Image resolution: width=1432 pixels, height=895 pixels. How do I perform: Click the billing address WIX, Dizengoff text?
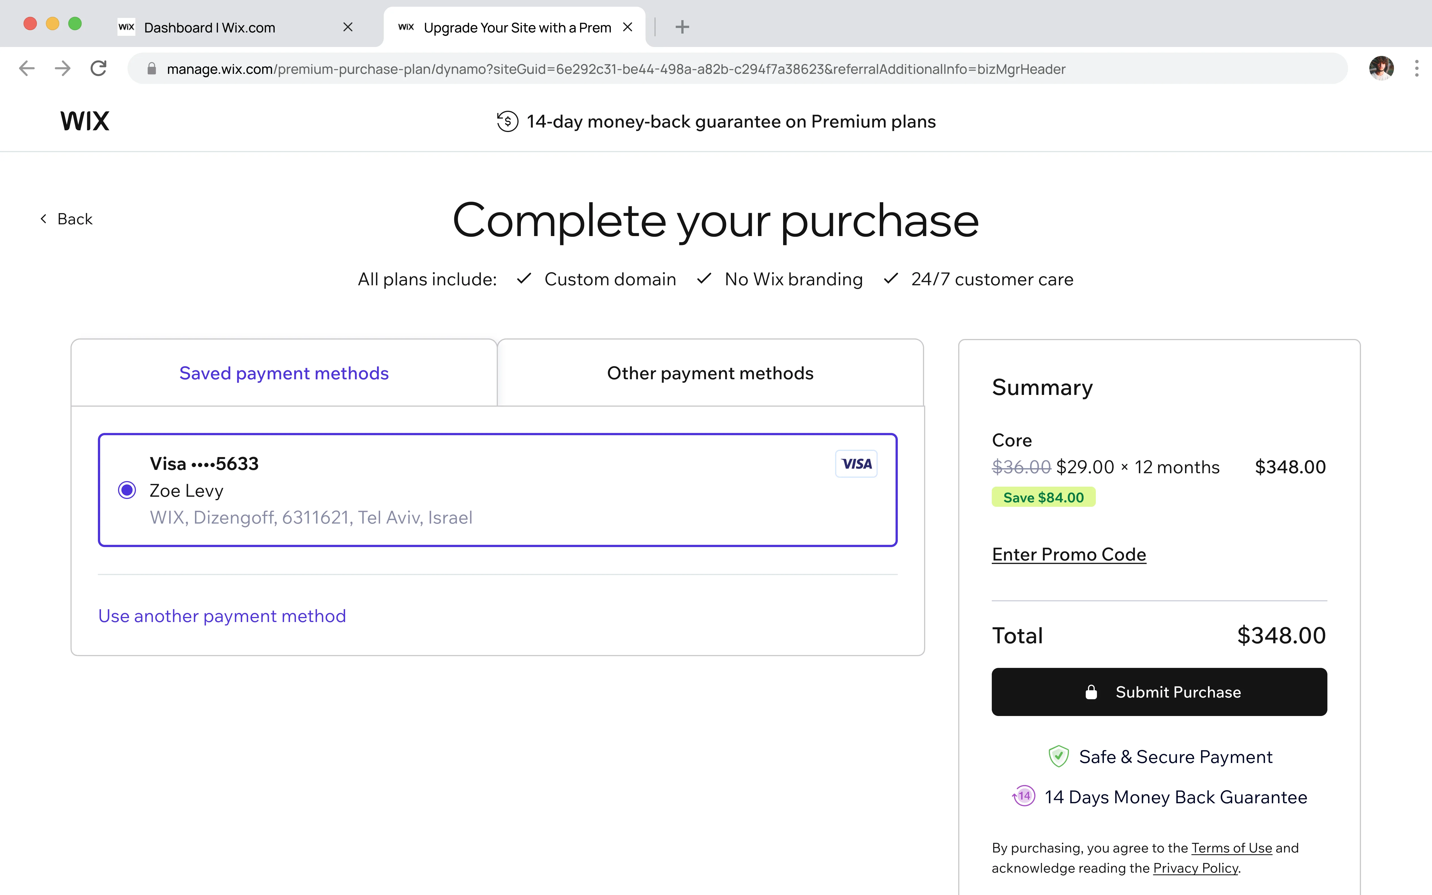click(311, 517)
